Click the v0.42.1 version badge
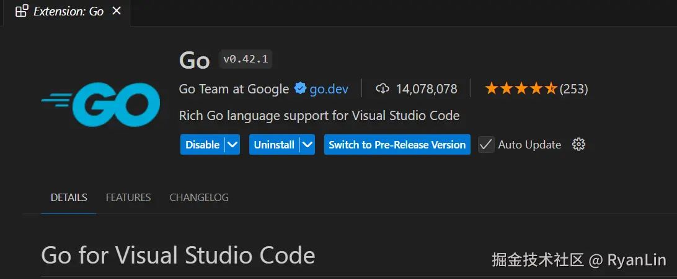 tap(246, 59)
